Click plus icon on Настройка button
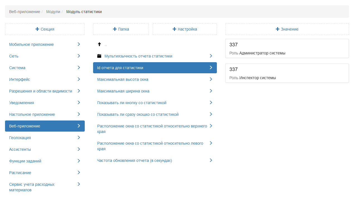 pos(174,29)
